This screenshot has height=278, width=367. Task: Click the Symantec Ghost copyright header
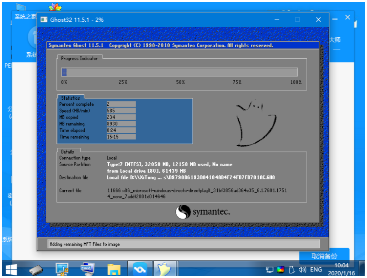(x=161, y=46)
